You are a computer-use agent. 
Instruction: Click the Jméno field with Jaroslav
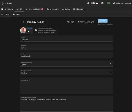[66, 39]
